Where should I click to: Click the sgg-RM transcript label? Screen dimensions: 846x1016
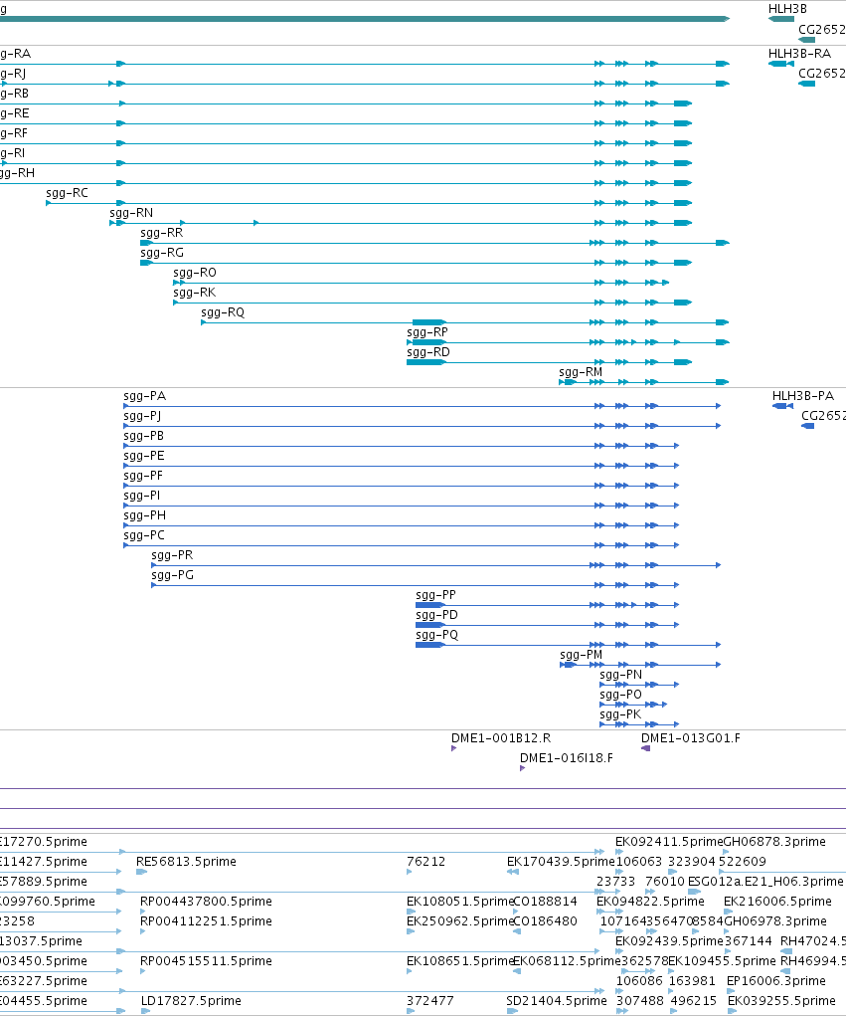pos(581,372)
